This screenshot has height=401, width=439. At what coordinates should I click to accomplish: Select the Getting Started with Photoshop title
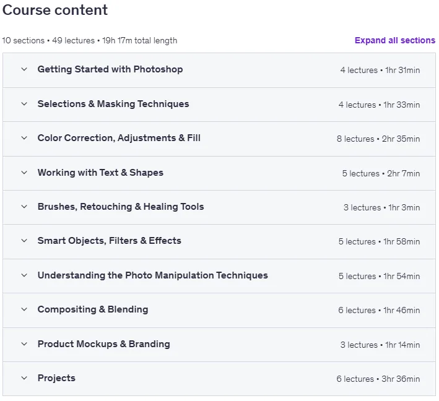110,69
